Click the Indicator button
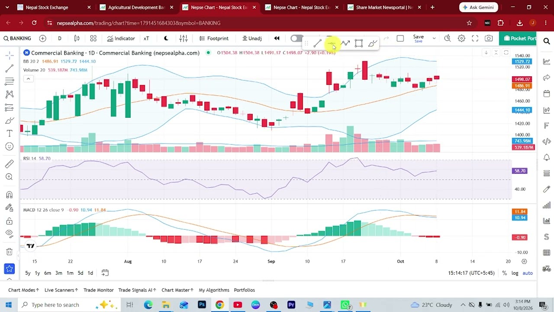Image resolution: width=554 pixels, height=312 pixels. click(121, 39)
